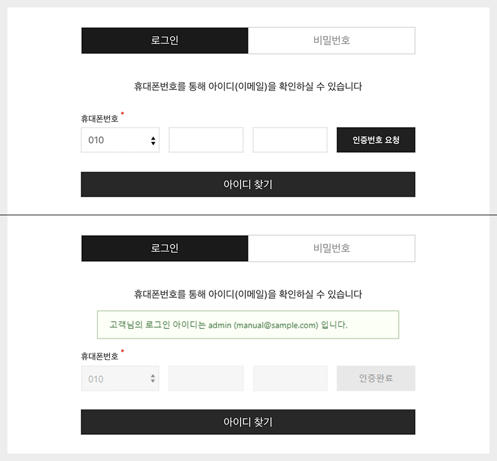Switch to 비밀번호 tab above the login ID message
Viewport: 497px width, 461px height.
pos(331,248)
